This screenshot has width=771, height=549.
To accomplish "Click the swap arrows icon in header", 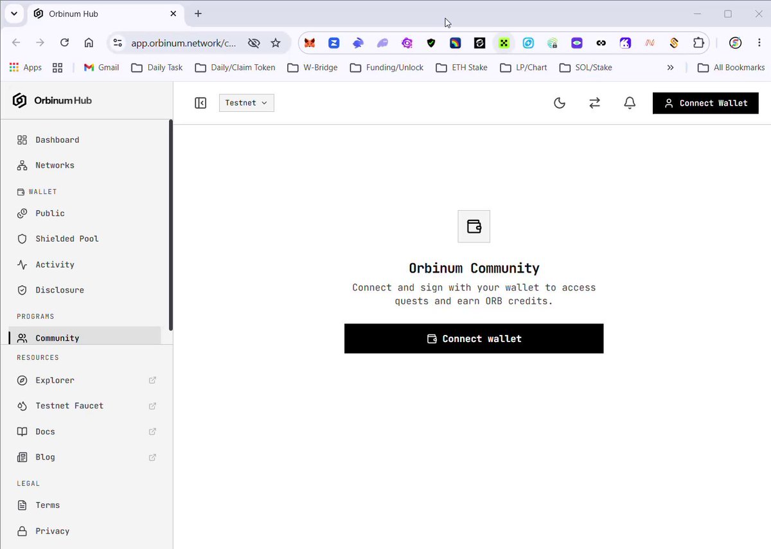I will 594,103.
